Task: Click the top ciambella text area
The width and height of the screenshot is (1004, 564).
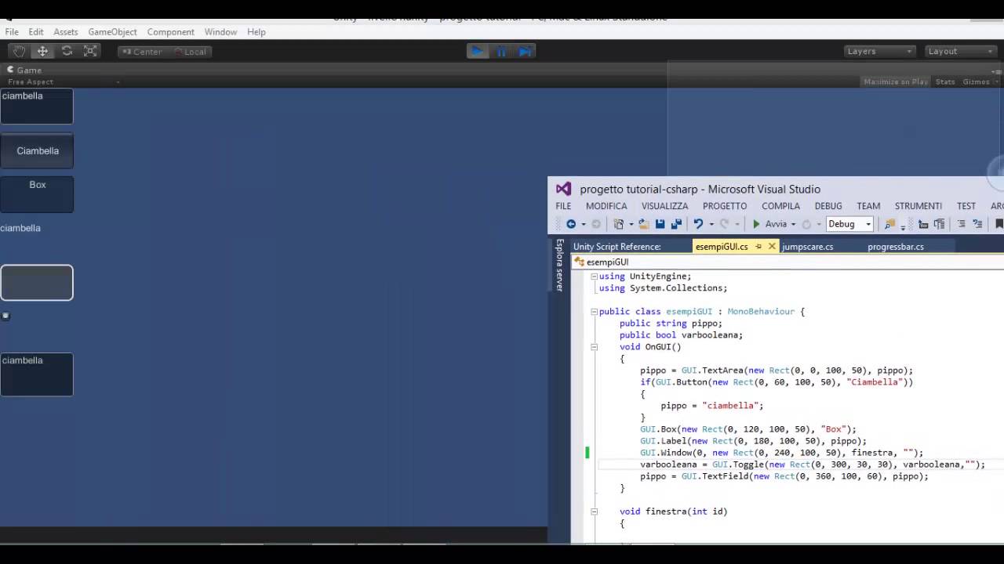Action: coord(37,107)
